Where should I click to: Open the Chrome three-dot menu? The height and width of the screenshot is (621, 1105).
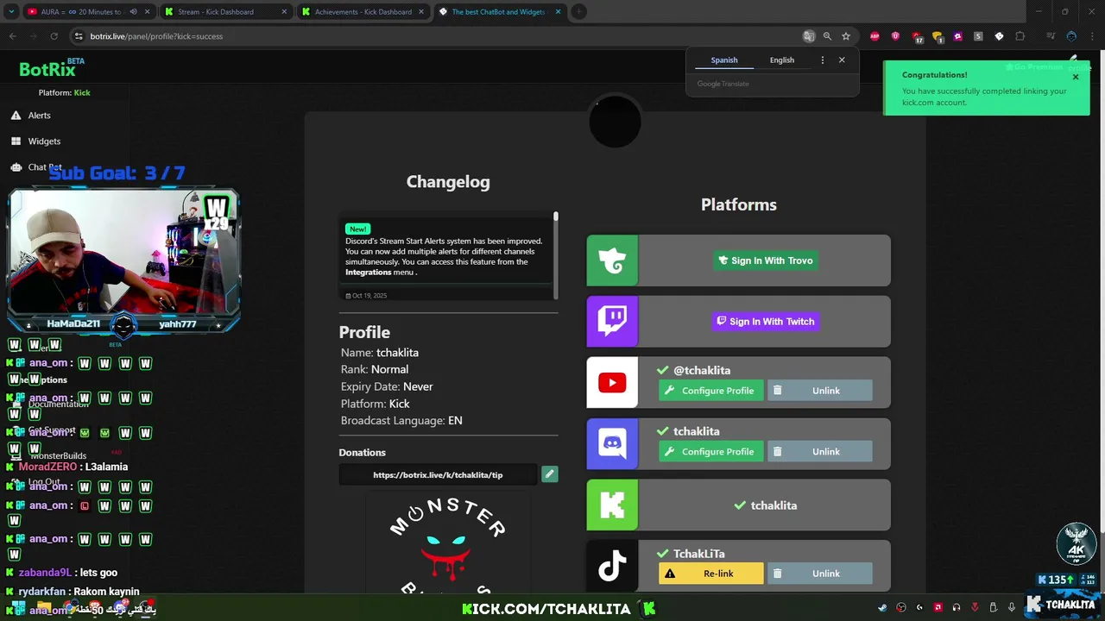click(1092, 36)
